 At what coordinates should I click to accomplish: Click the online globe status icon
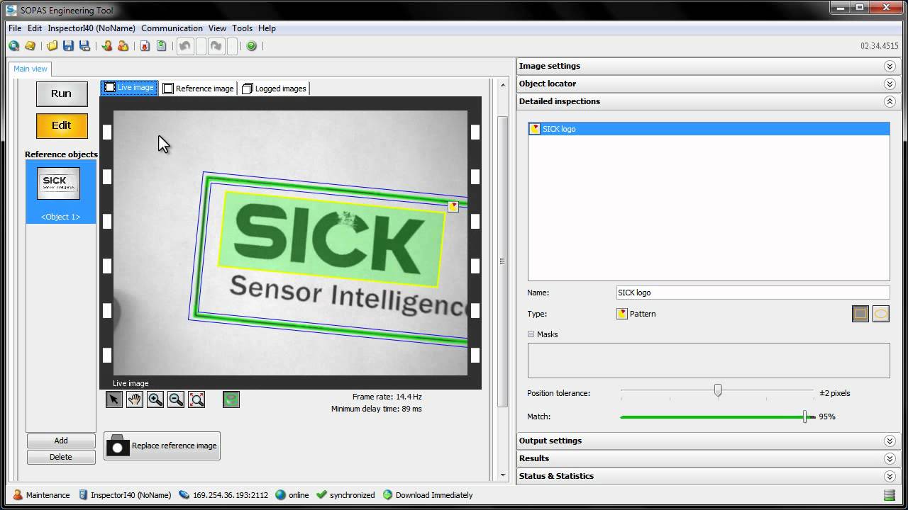coord(281,495)
